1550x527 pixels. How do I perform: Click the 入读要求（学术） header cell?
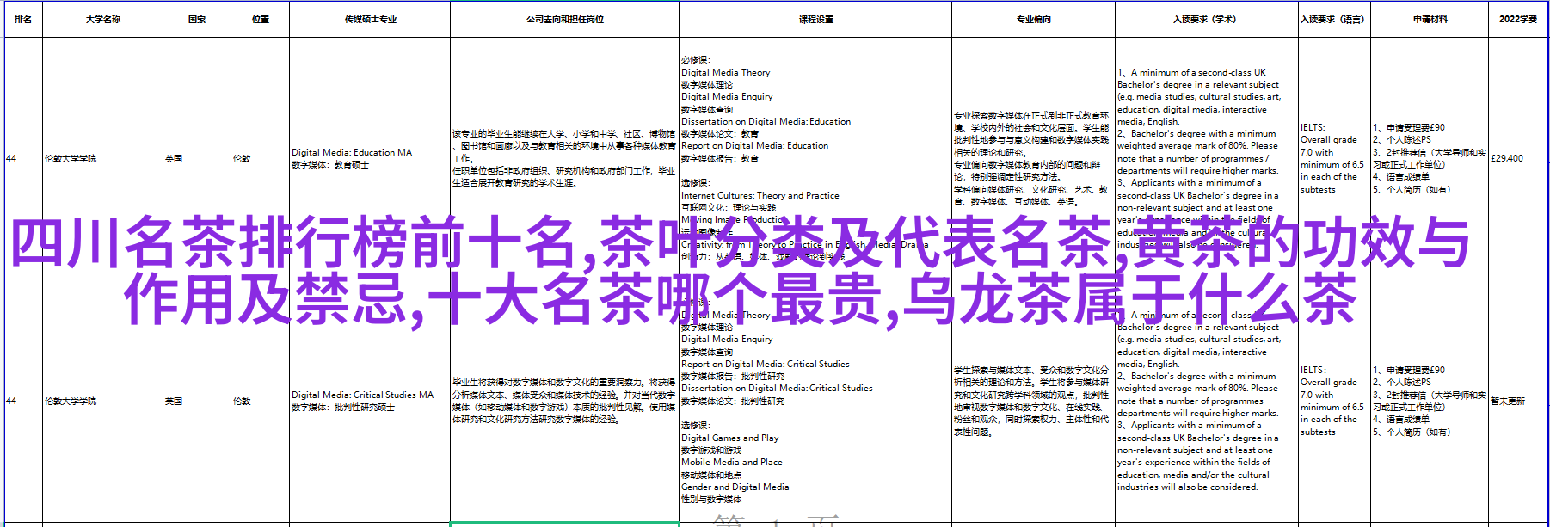click(x=1206, y=19)
